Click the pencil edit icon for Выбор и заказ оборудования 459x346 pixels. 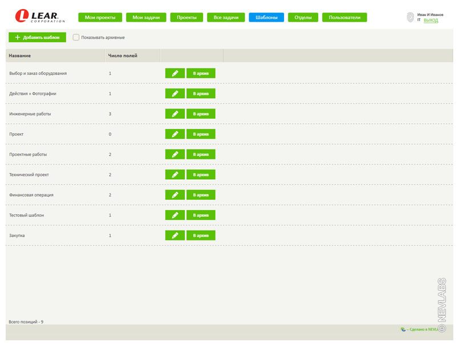(175, 73)
